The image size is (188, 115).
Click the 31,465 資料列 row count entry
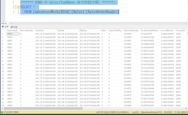click(x=181, y=112)
